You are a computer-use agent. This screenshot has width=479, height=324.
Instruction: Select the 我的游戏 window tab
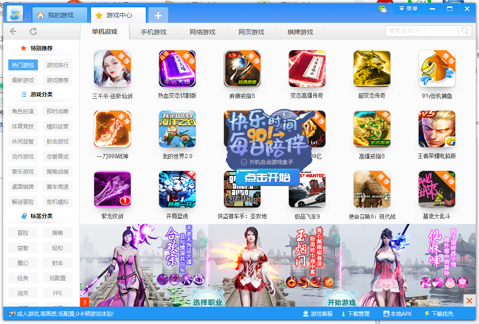point(60,15)
